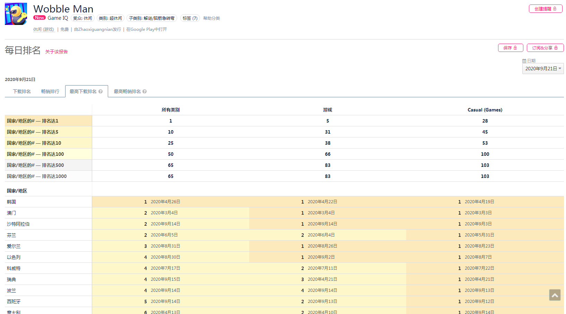This screenshot has height=314, width=566.
Task: Click the lock icon on 创建提醒
Action: click(555, 9)
